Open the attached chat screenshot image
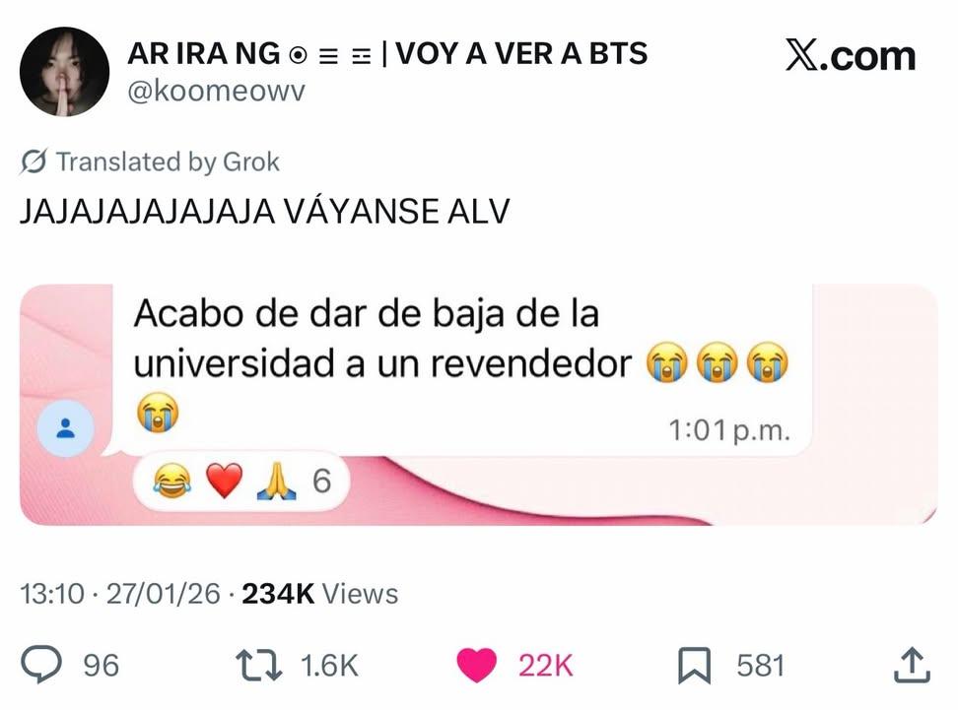This screenshot has height=710, width=958. (x=478, y=404)
